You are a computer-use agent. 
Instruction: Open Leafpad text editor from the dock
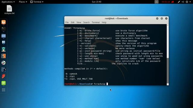(x=4, y=83)
